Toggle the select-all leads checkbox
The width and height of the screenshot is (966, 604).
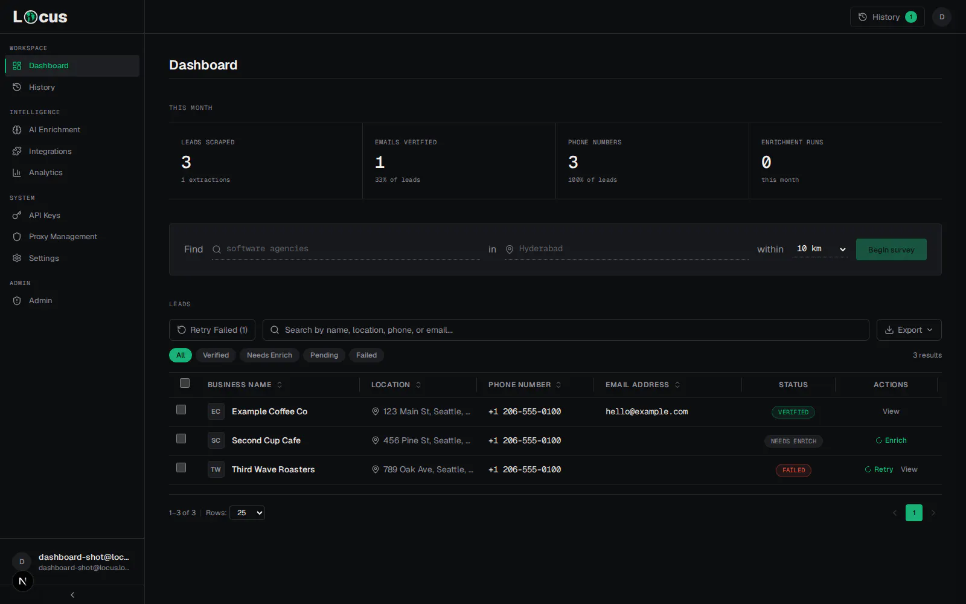pyautogui.click(x=185, y=383)
